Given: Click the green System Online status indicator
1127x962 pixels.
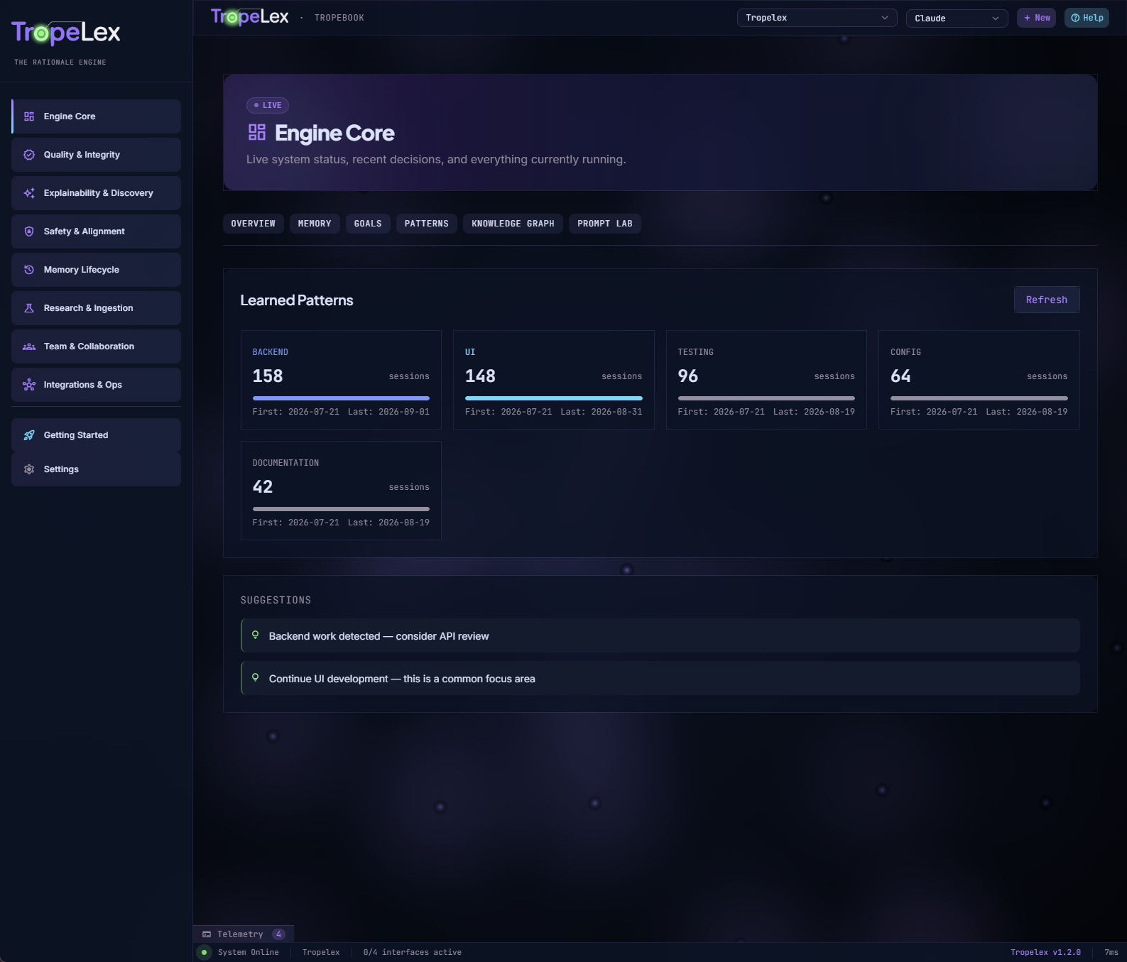Looking at the screenshot, I should 205,952.
